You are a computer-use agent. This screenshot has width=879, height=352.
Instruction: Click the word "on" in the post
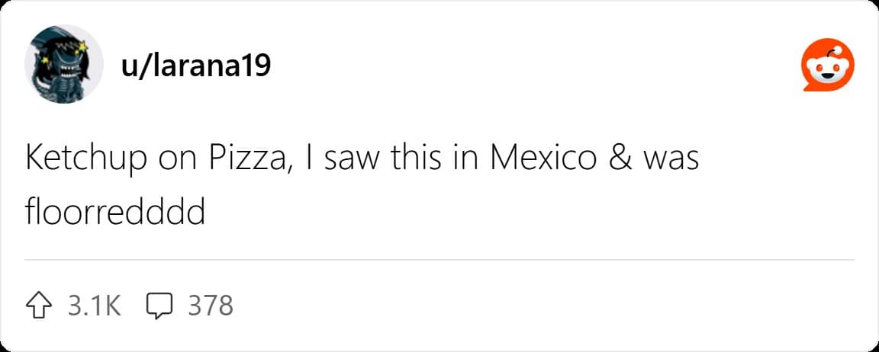tap(177, 158)
